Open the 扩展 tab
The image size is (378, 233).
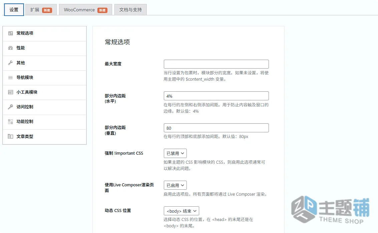pyautogui.click(x=41, y=10)
